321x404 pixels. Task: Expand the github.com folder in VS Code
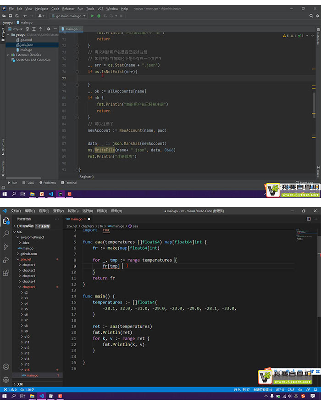pyautogui.click(x=18, y=254)
